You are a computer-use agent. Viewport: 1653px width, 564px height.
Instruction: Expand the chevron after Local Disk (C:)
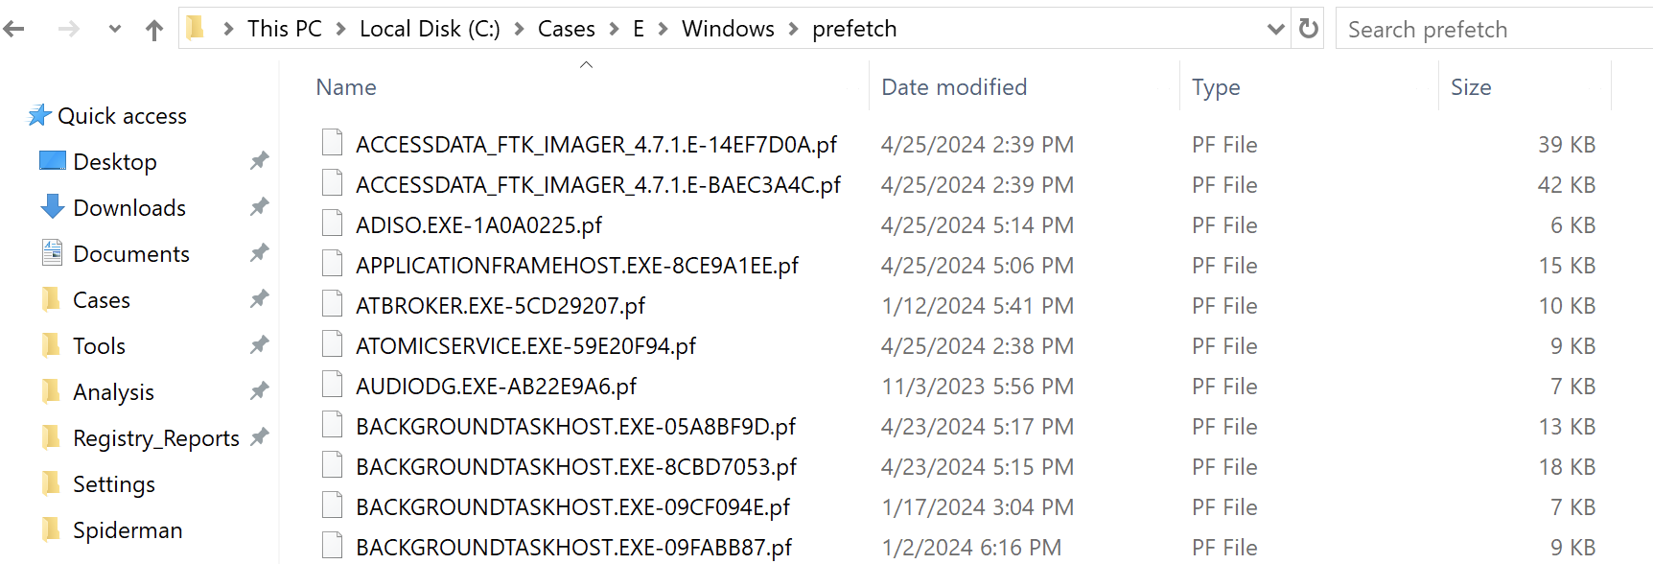point(519,30)
